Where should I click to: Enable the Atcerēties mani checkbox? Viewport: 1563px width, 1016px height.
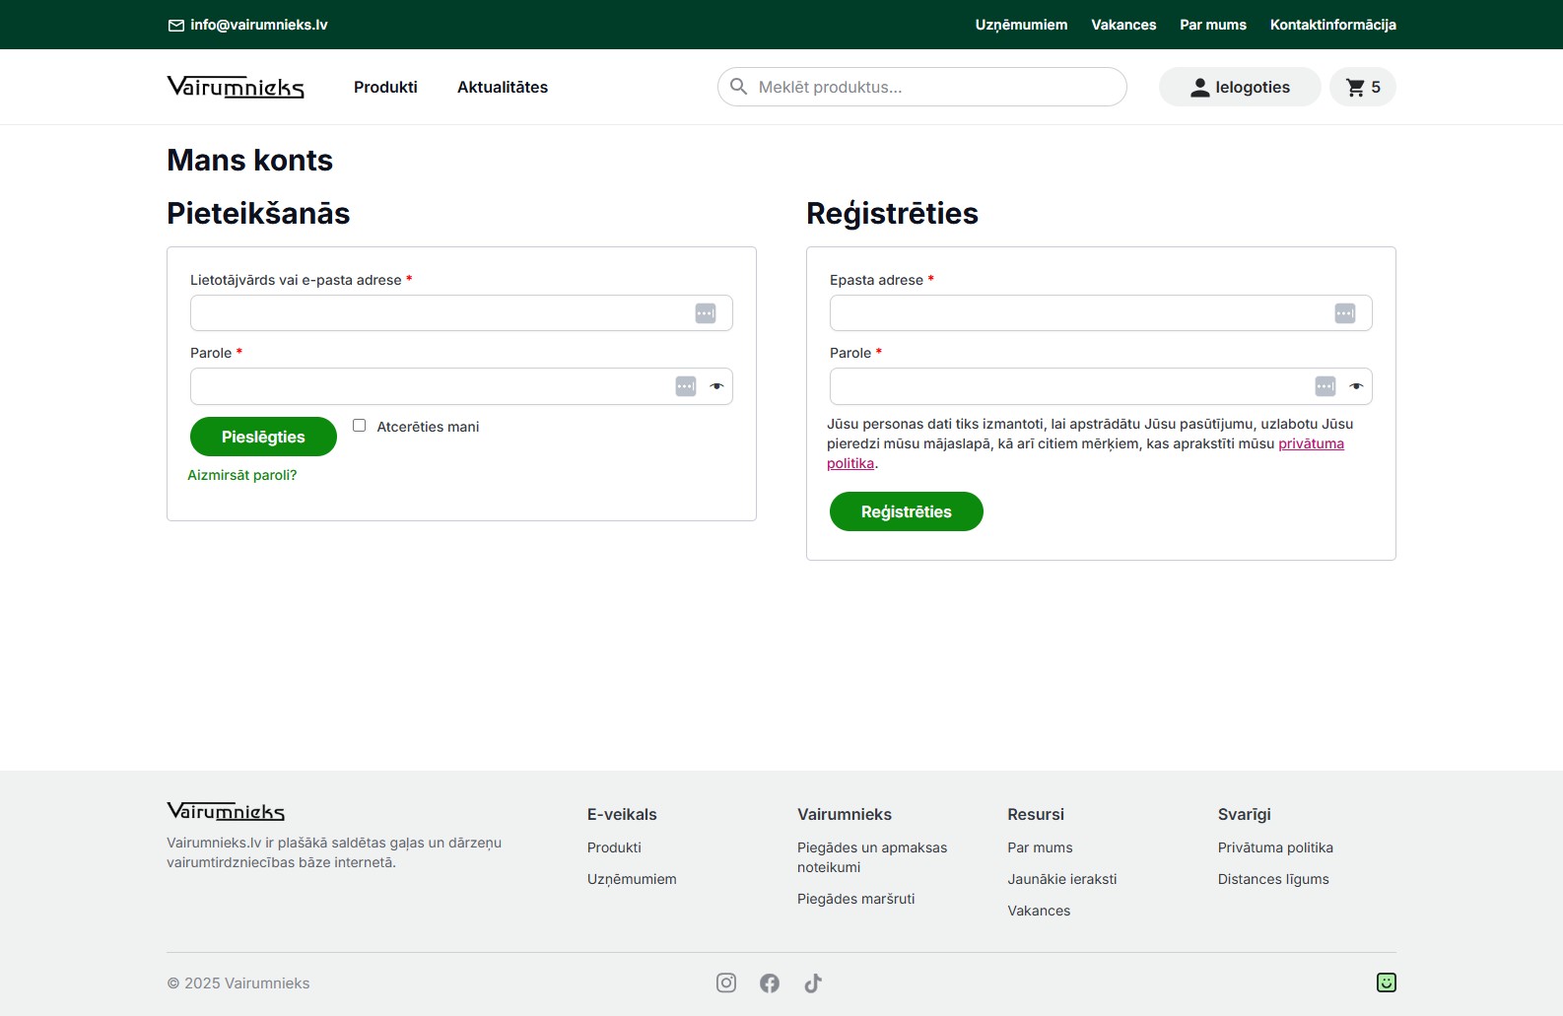point(360,426)
